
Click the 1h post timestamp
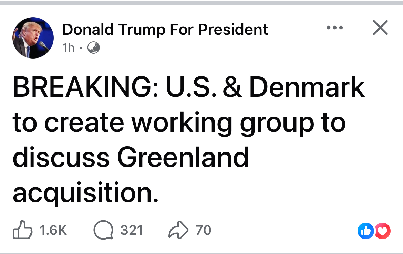tap(68, 48)
